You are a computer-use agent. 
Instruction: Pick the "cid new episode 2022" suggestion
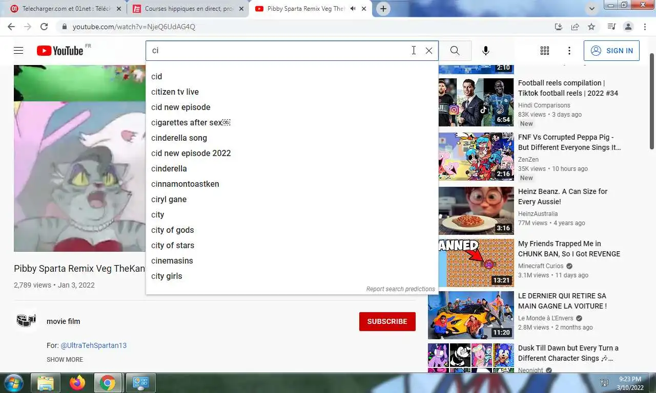[x=292, y=153]
